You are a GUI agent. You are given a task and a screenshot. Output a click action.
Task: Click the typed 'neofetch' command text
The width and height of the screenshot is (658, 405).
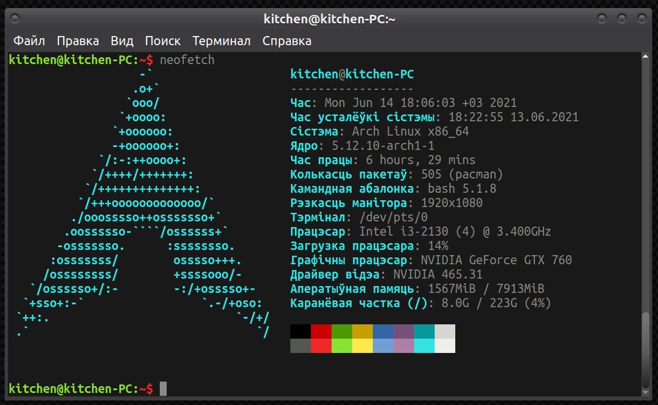coord(187,60)
